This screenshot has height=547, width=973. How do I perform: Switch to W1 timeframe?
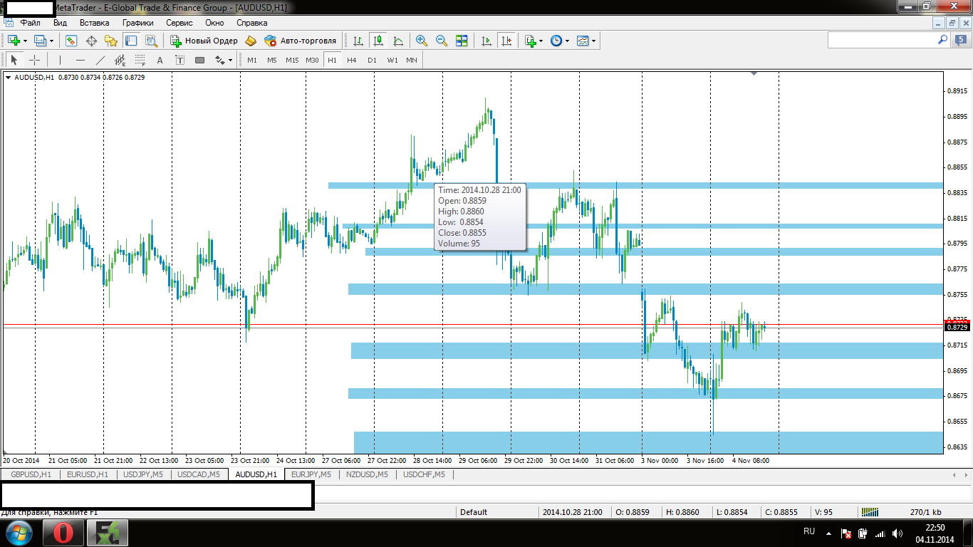point(392,60)
